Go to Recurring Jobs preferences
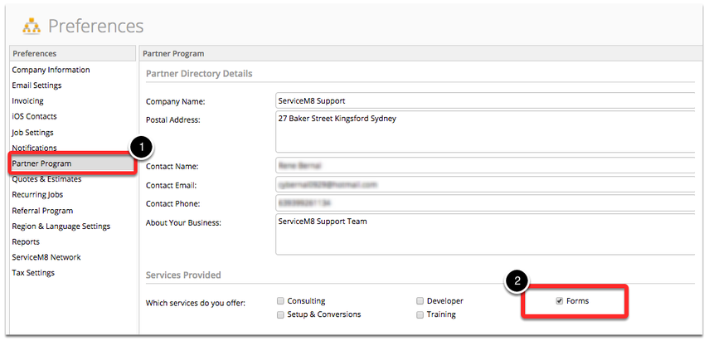 click(37, 194)
